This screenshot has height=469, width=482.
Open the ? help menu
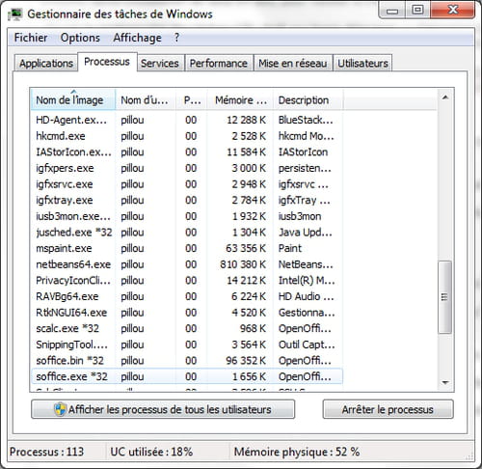point(176,38)
